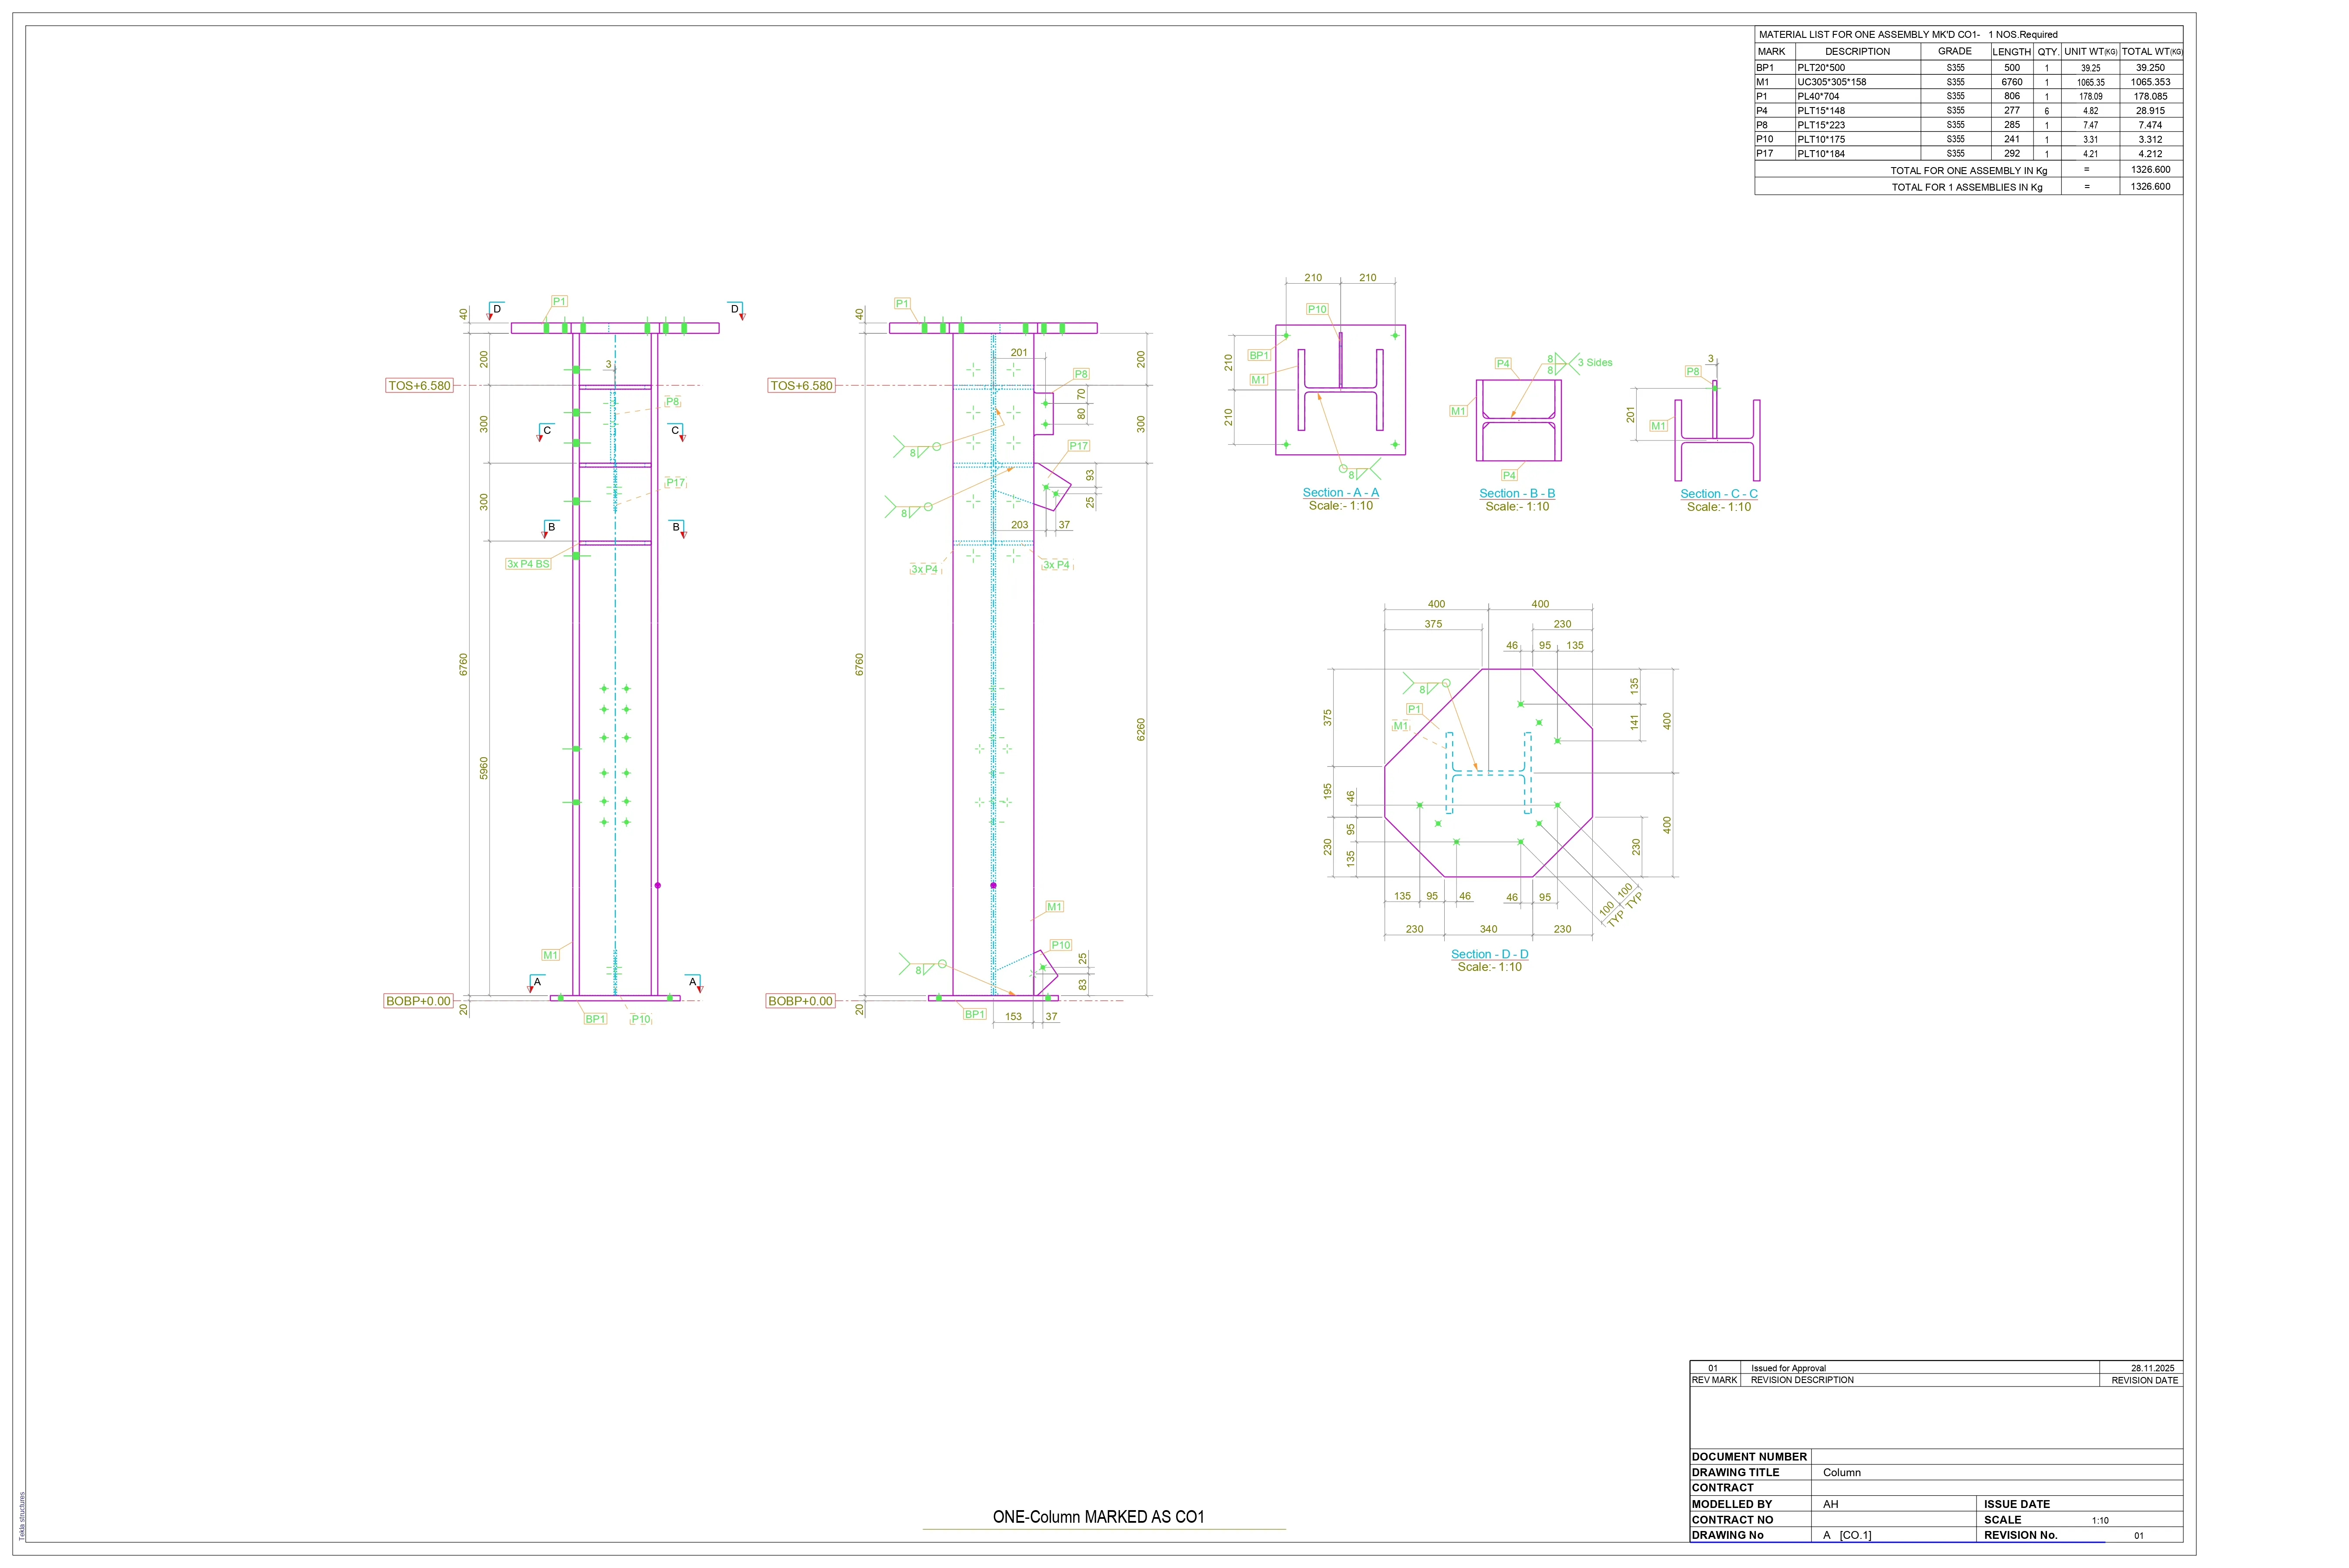Screen dimensions: 2349x1568
Task: Select the "3 Sides" weld note
Action: [1595, 363]
